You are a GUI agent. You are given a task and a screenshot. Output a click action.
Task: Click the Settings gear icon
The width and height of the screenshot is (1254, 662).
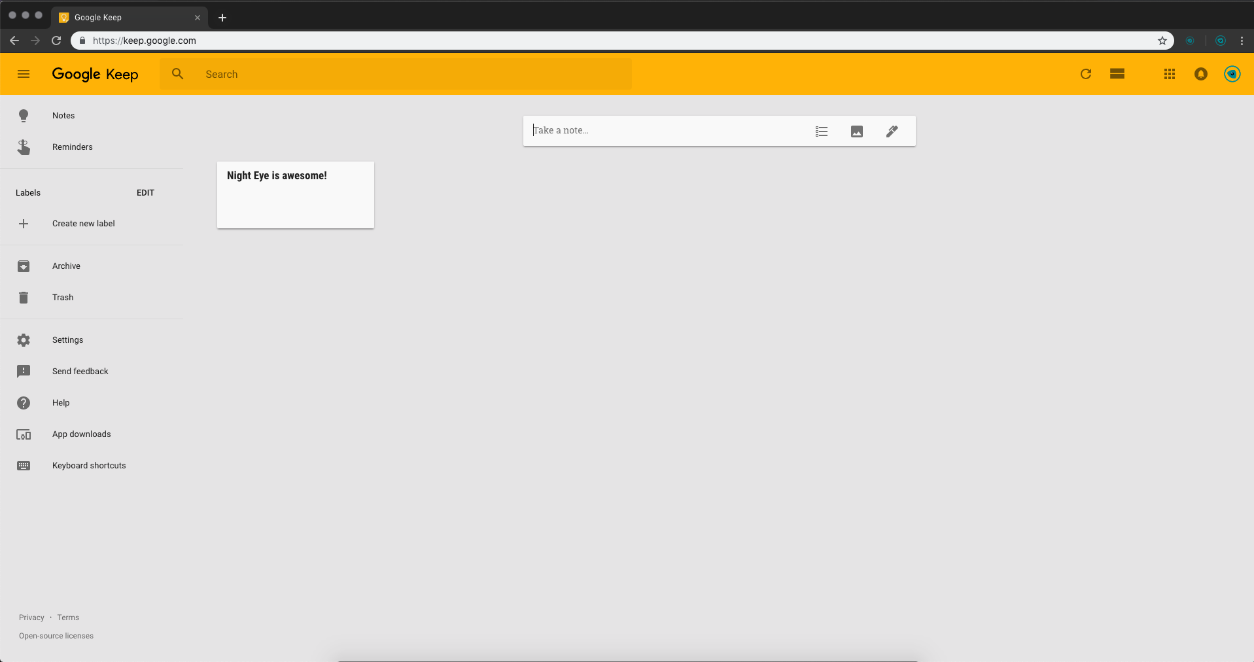click(x=24, y=340)
